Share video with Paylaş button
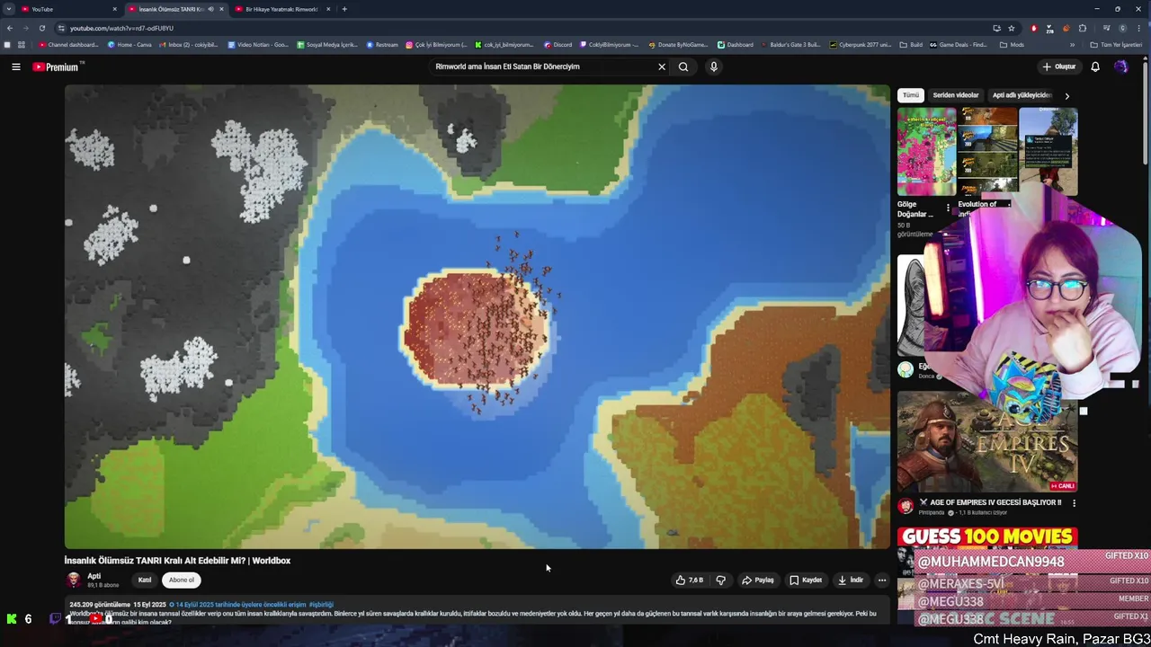Image resolution: width=1151 pixels, height=647 pixels. point(757,581)
